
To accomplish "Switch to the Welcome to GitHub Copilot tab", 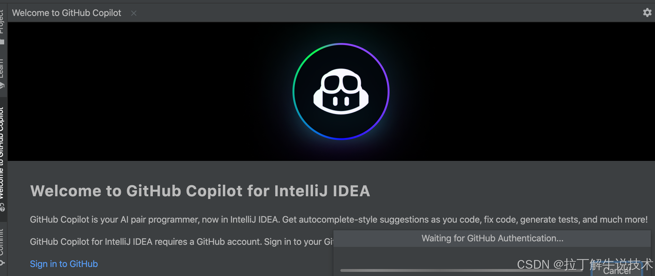I will click(x=67, y=13).
